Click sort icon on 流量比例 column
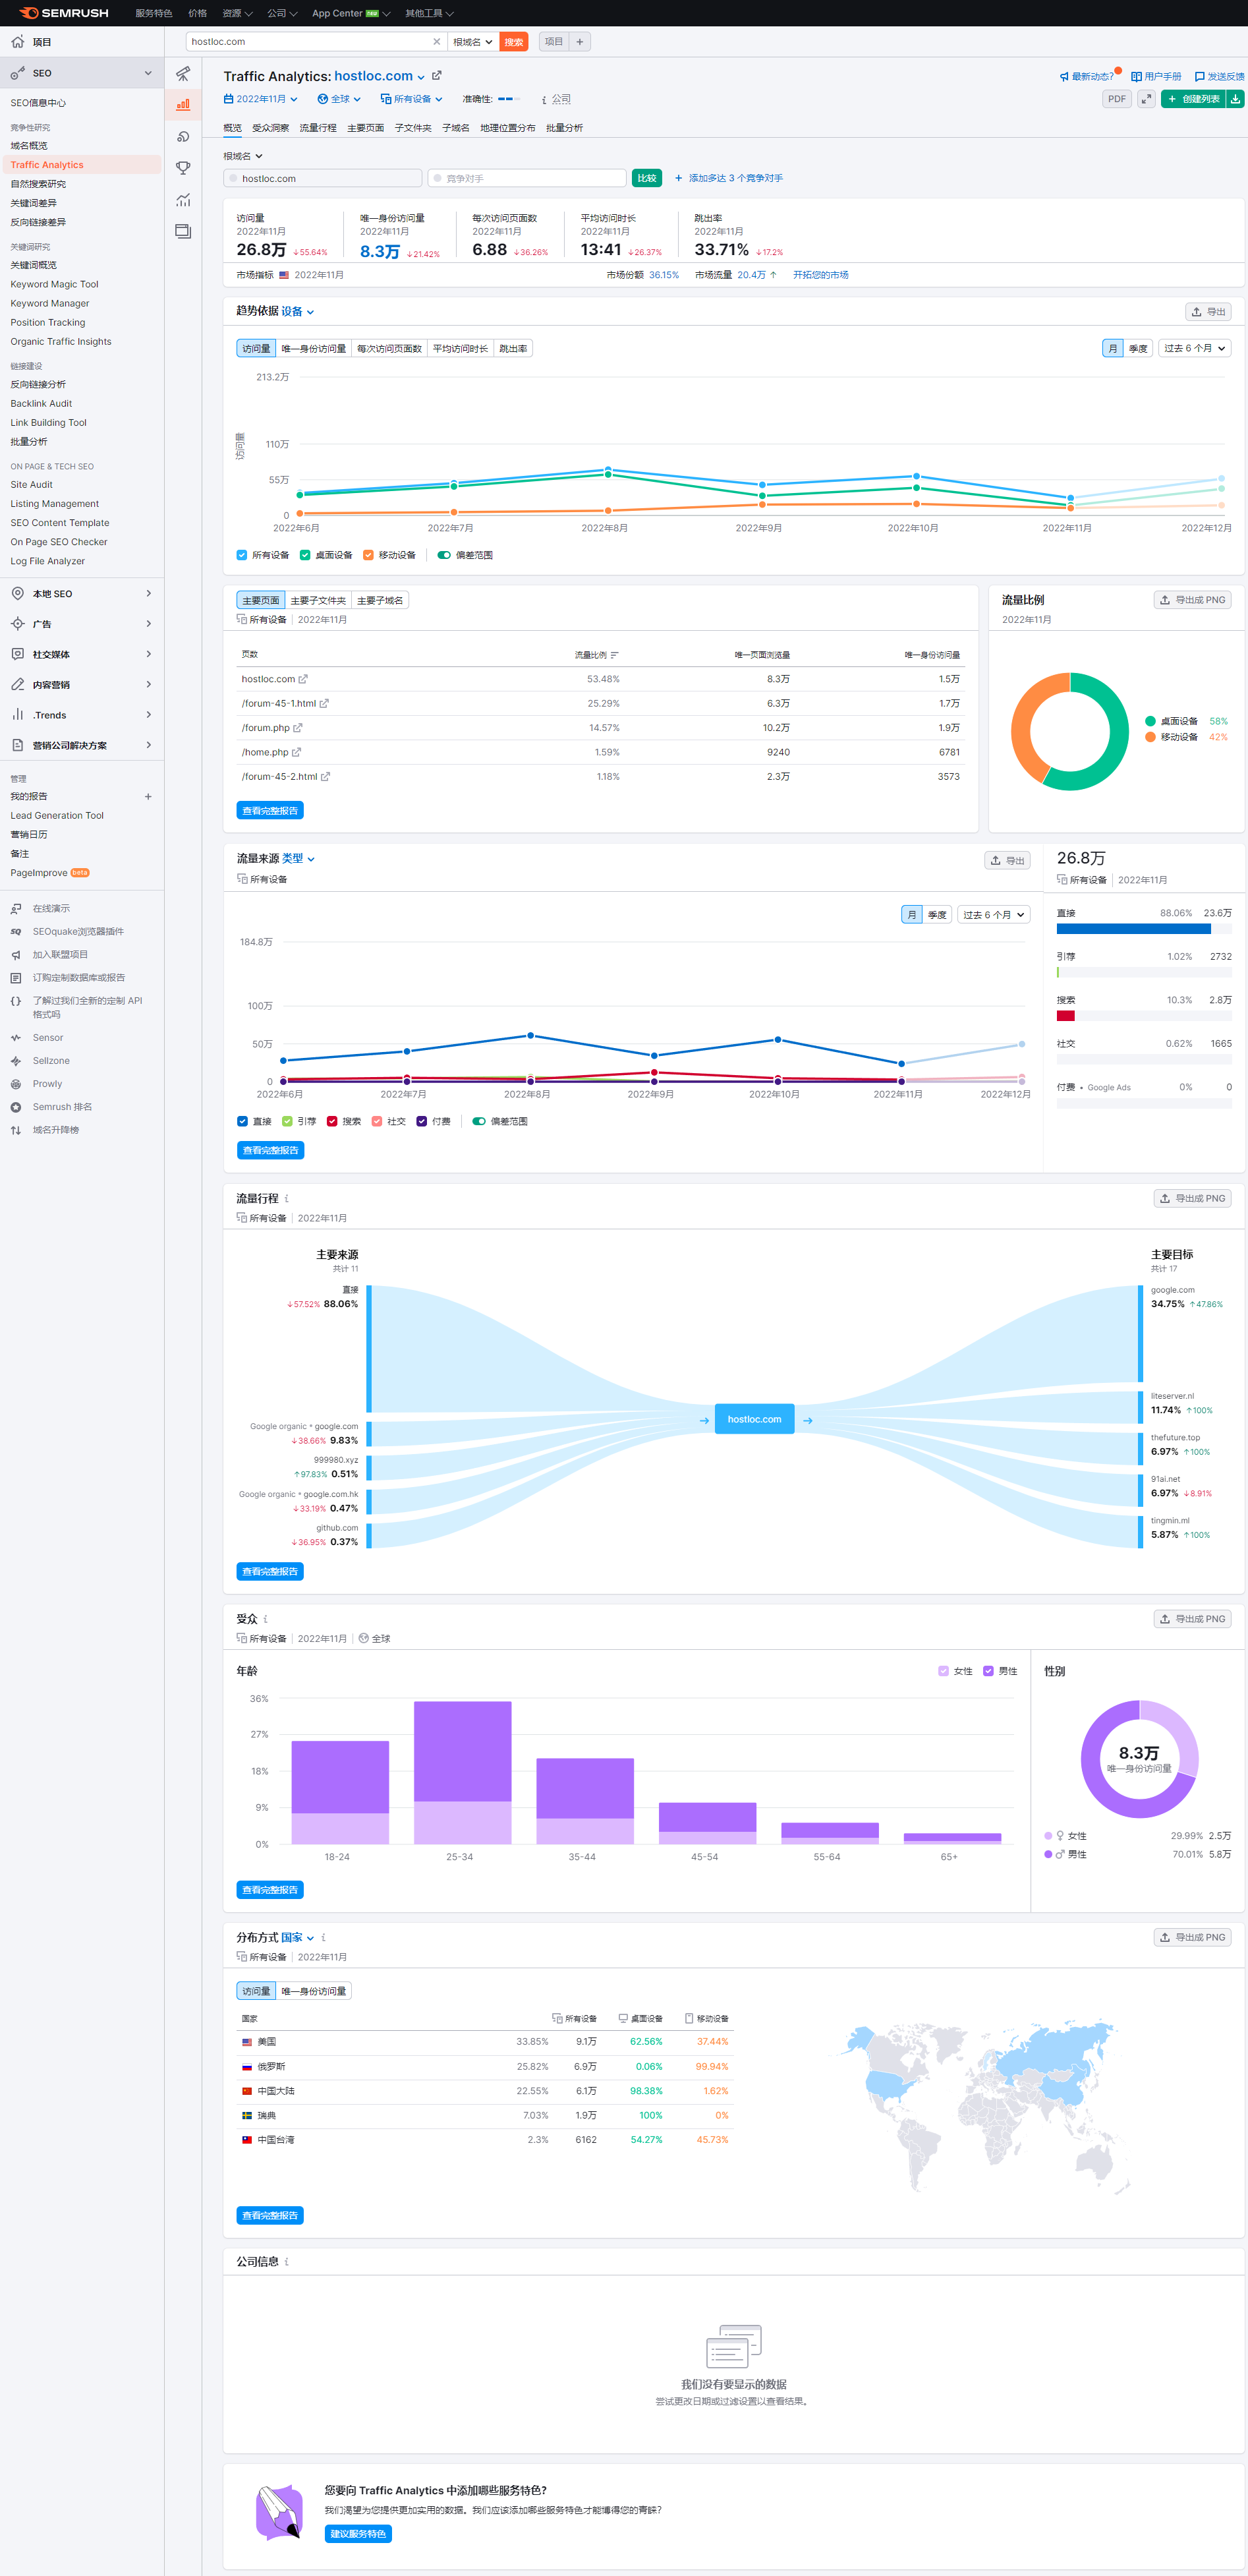 pyautogui.click(x=614, y=655)
